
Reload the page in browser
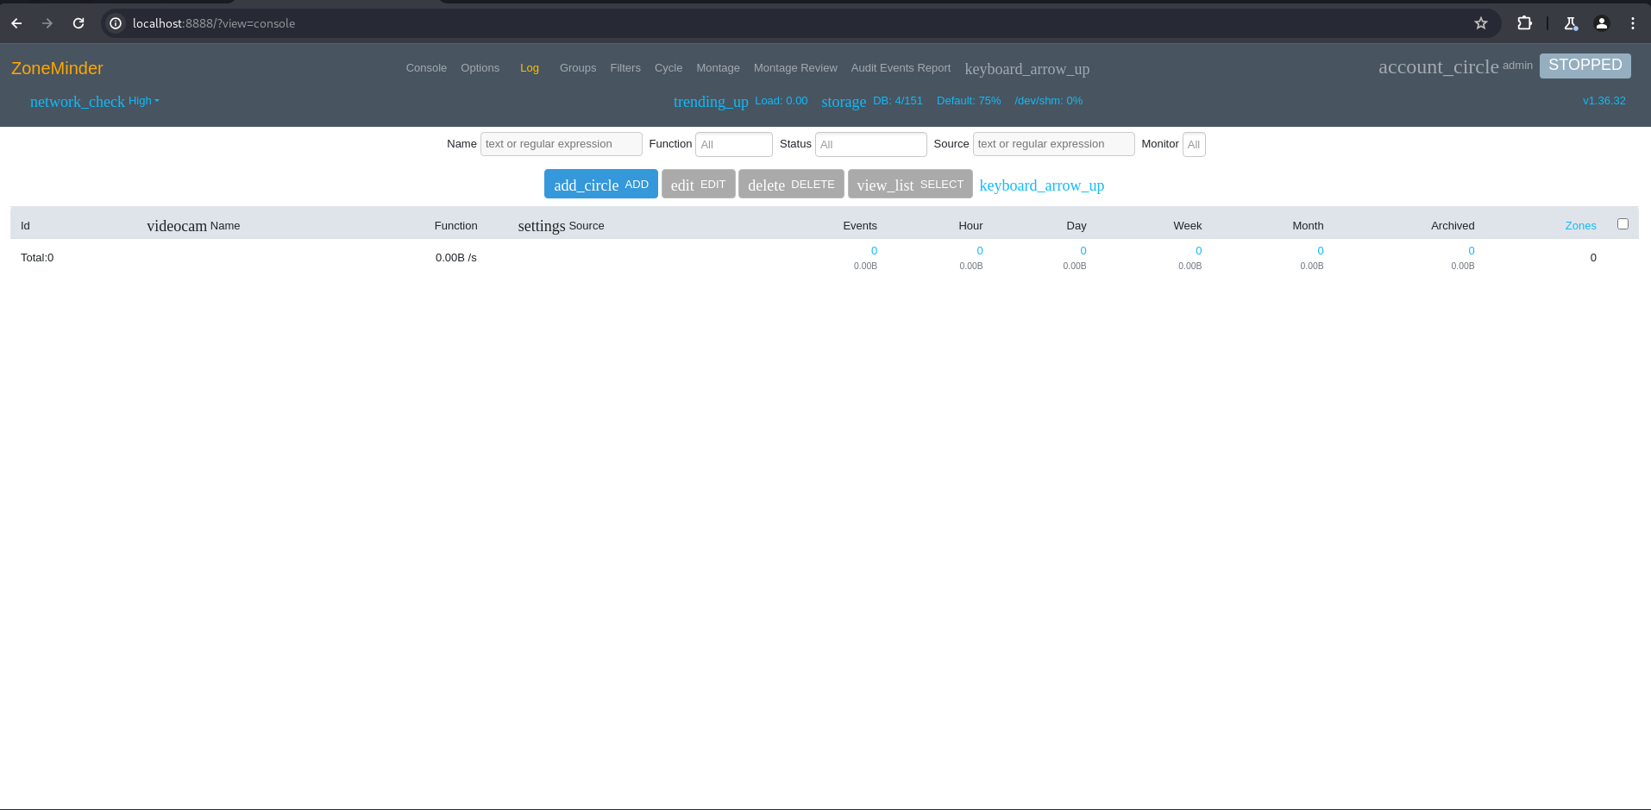coord(78,23)
